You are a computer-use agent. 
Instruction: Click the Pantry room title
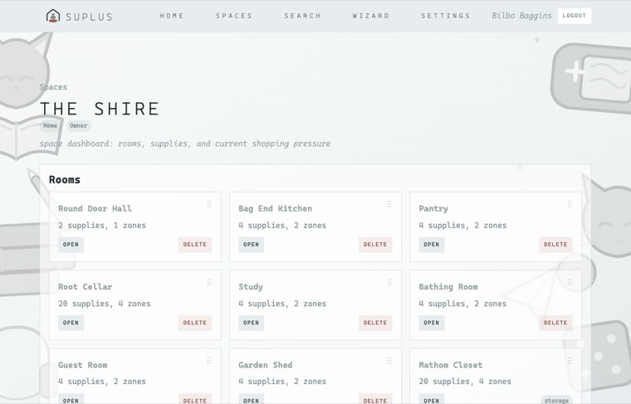(433, 208)
